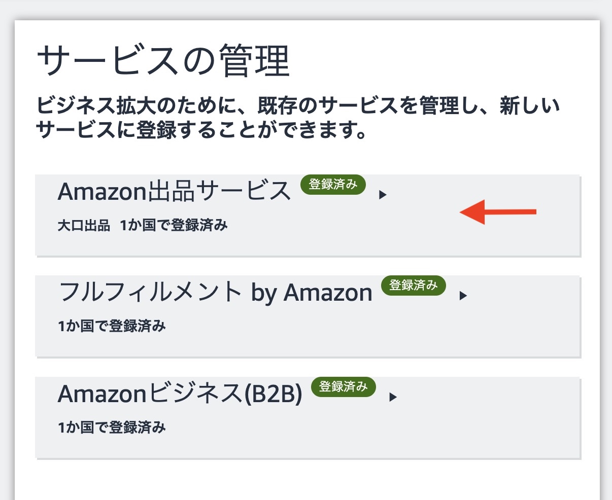Select the 登録済み badge on フルフィルメント by Amazon
The width and height of the screenshot is (612, 500).
click(x=413, y=285)
